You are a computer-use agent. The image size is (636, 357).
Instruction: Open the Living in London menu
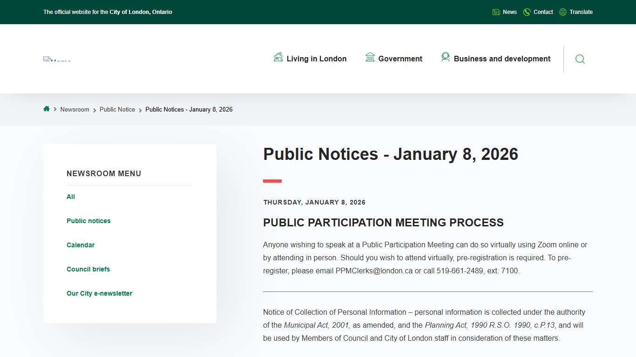[317, 59]
